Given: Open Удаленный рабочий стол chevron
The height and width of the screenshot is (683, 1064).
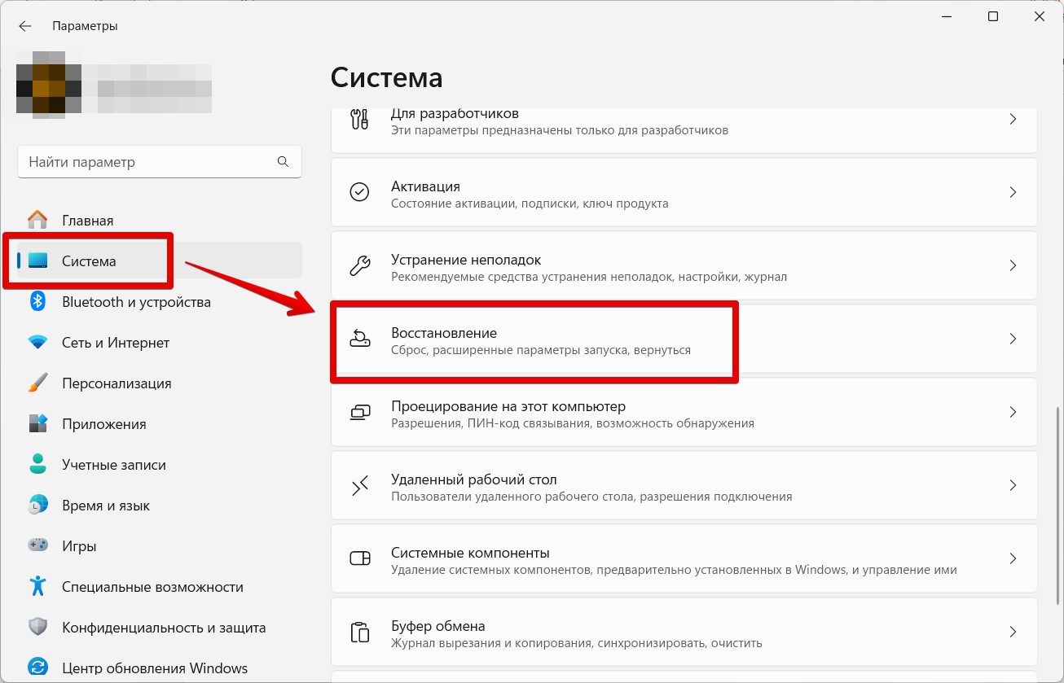Looking at the screenshot, I should 1013,485.
